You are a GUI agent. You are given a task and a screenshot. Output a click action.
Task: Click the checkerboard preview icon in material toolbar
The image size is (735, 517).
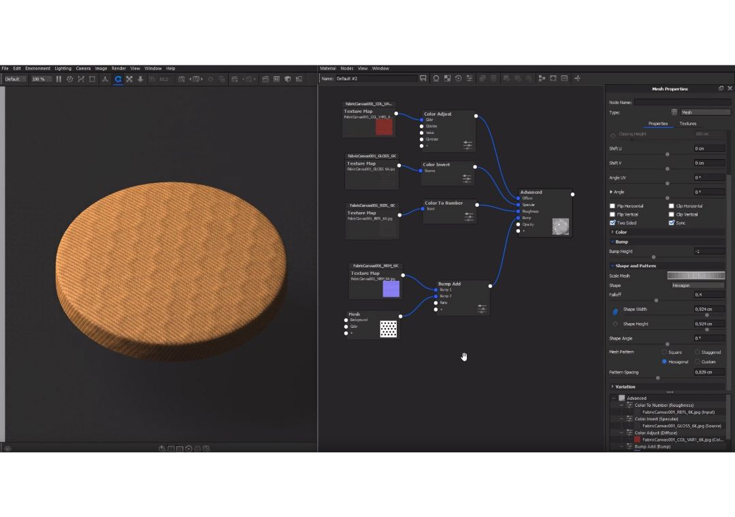[x=447, y=78]
